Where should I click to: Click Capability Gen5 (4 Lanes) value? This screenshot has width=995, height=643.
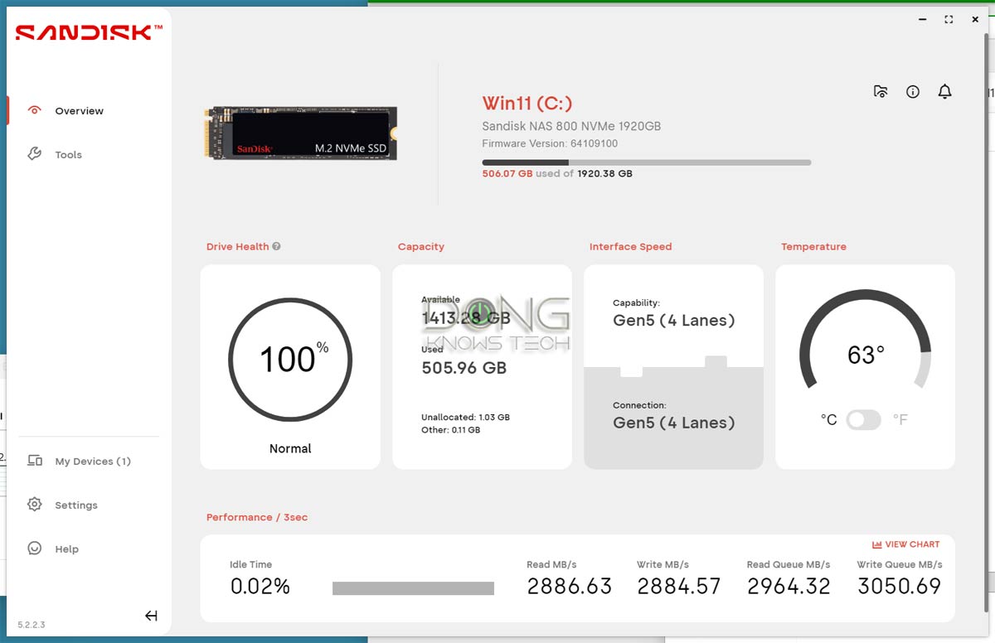coord(674,321)
